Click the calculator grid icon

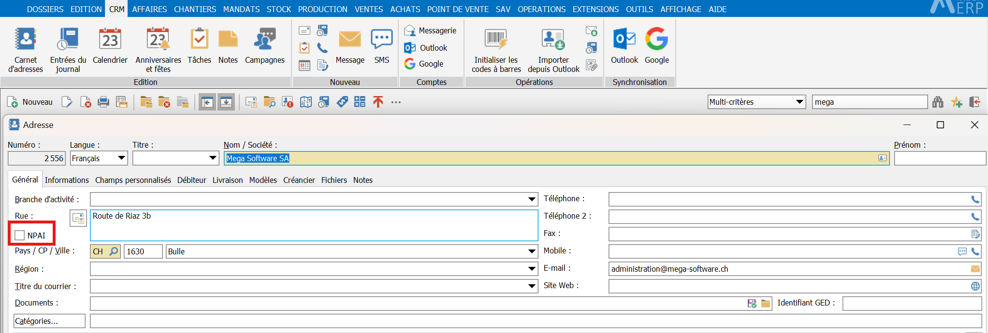[x=360, y=102]
